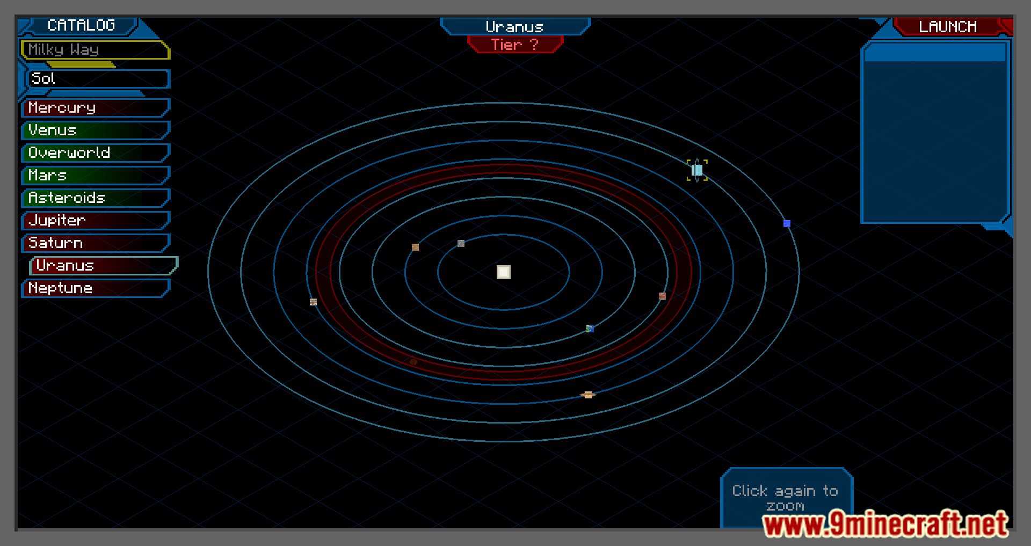Open Milky Way in the catalog
This screenshot has height=546, width=1031.
click(x=95, y=49)
